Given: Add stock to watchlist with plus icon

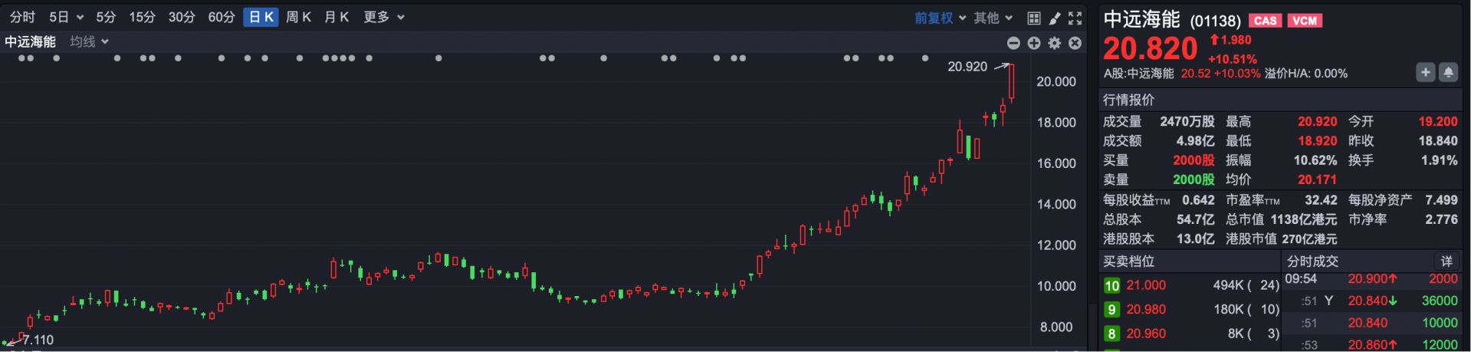Looking at the screenshot, I should click(1425, 72).
